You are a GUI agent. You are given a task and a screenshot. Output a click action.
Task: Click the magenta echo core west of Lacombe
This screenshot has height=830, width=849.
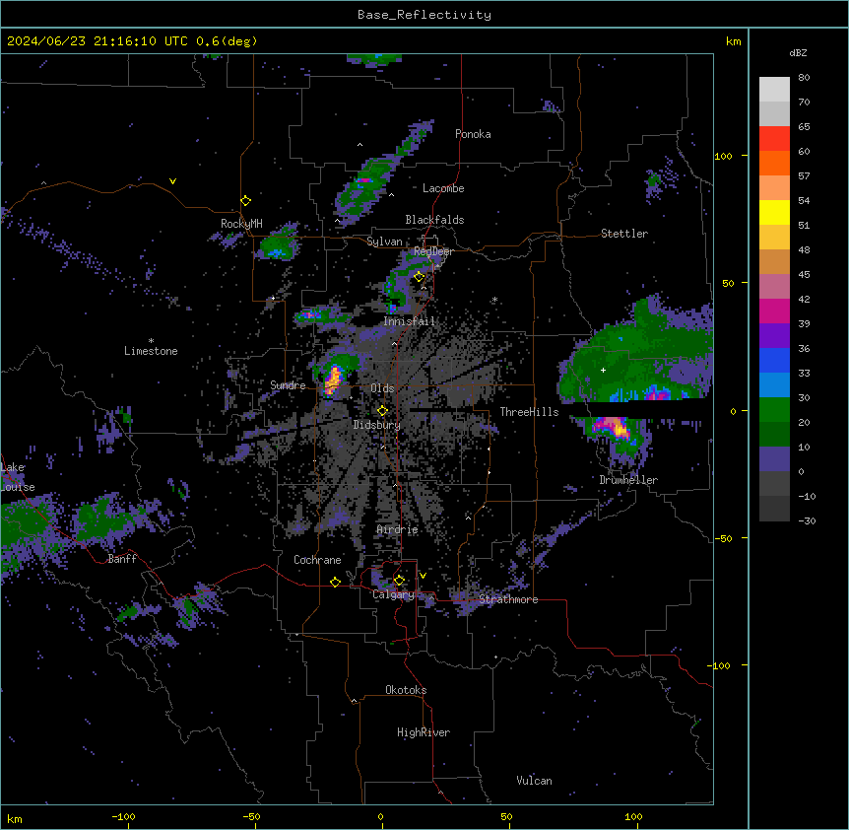pos(363,179)
